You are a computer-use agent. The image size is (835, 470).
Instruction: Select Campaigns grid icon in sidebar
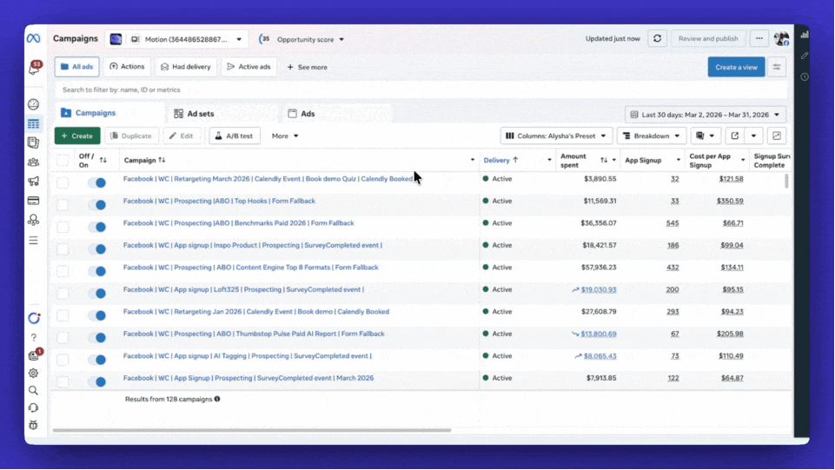tap(34, 123)
